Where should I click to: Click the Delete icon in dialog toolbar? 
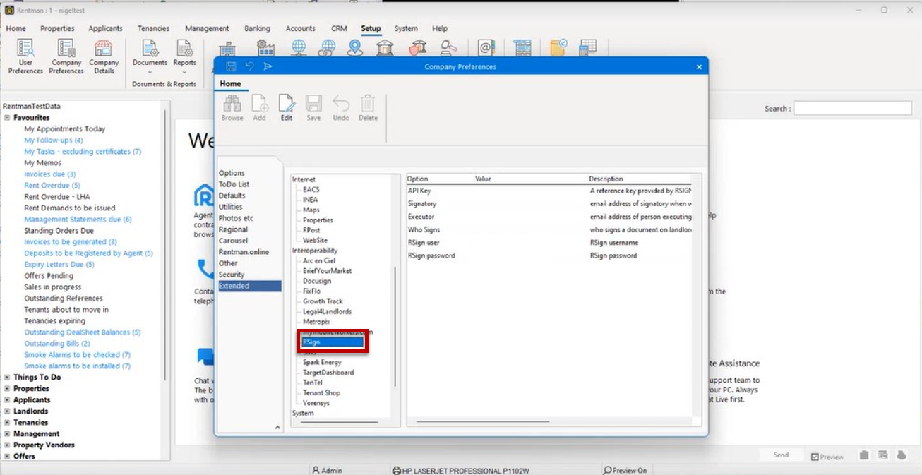pos(368,107)
